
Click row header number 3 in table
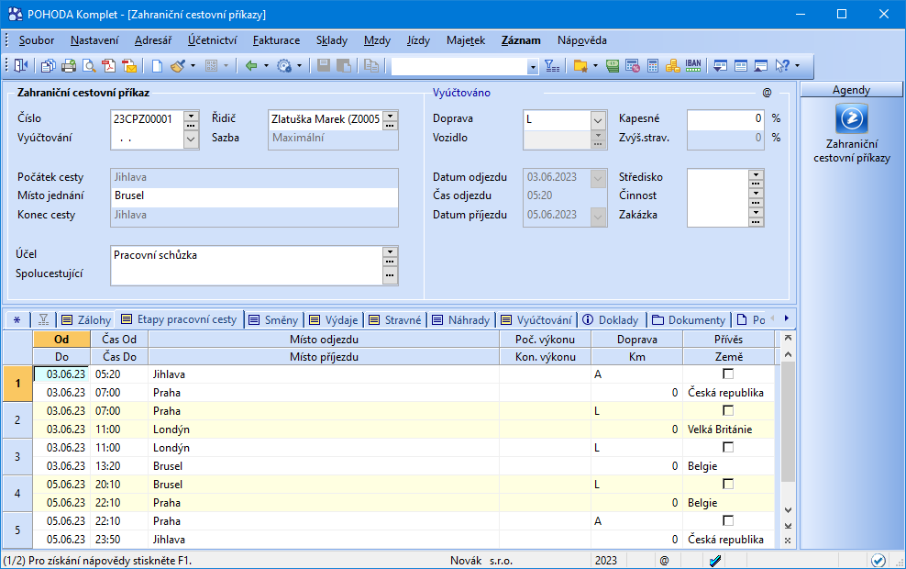tap(17, 457)
